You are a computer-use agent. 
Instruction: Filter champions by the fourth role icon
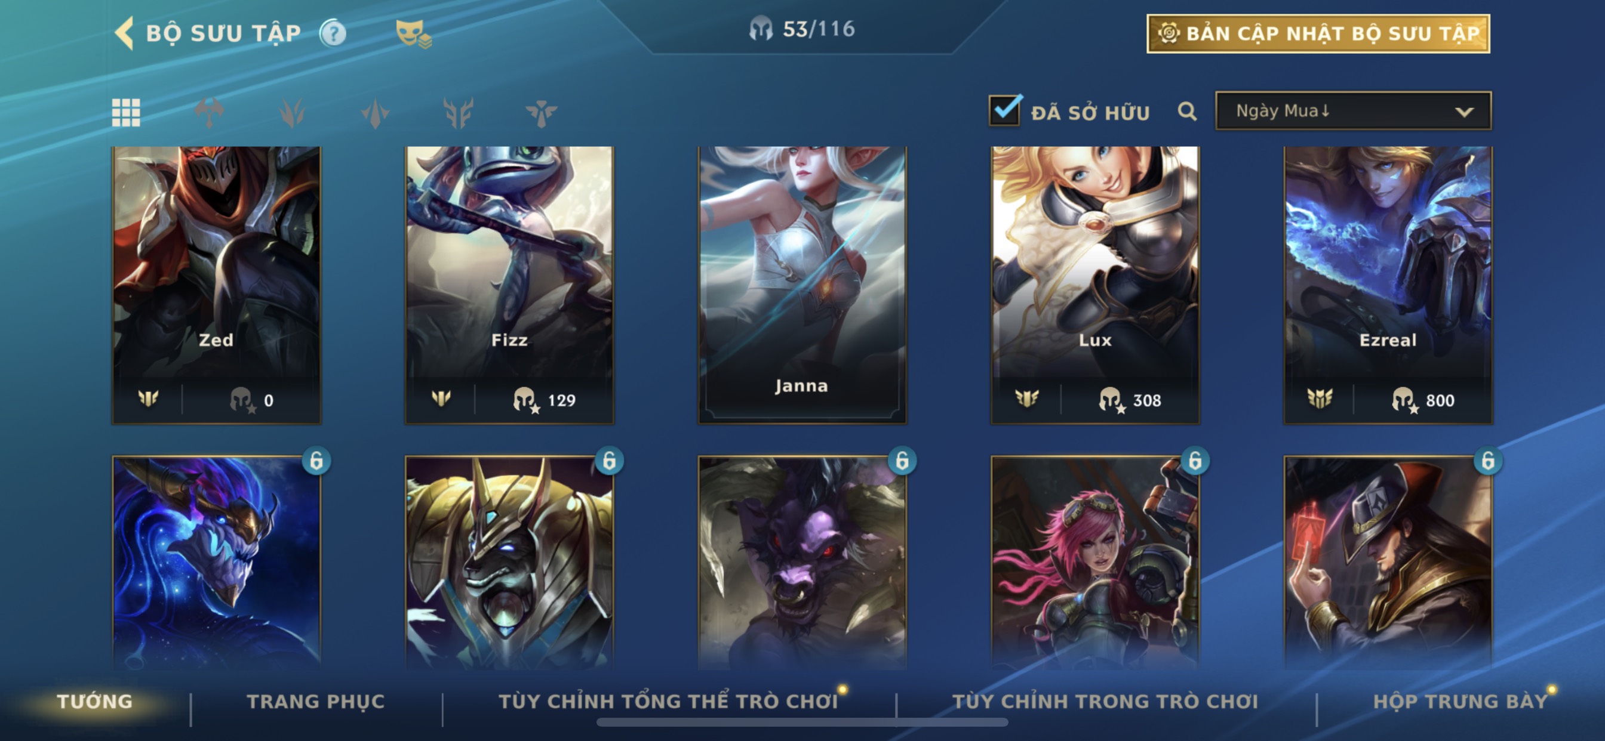coord(459,113)
